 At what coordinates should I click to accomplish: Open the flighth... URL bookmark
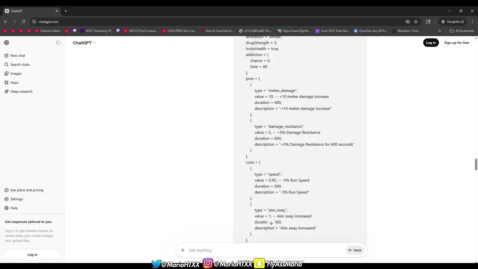pos(294,31)
